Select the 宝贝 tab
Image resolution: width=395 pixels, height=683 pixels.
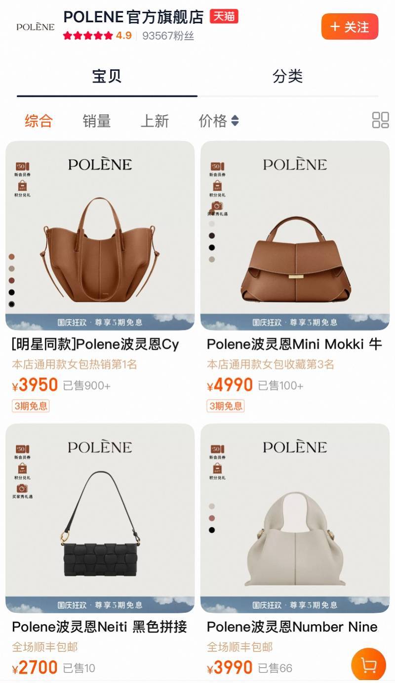click(107, 76)
